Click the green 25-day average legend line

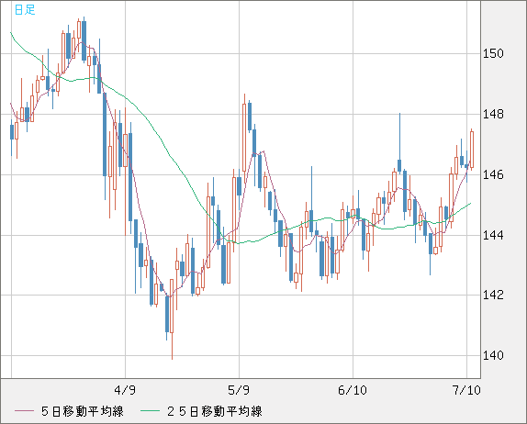pyautogui.click(x=150, y=411)
